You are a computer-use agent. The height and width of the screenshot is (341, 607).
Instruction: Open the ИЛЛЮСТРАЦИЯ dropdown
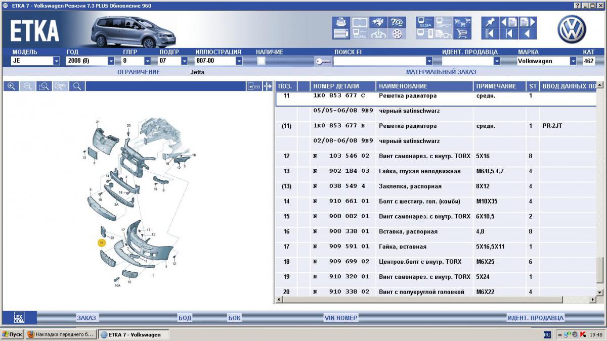[x=239, y=61]
